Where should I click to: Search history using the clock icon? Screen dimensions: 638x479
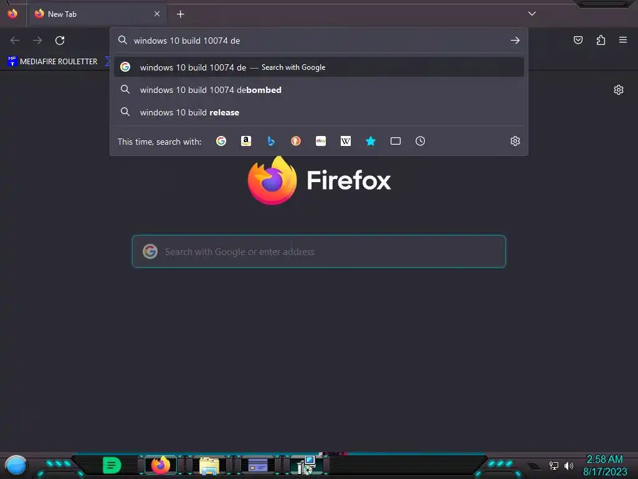pyautogui.click(x=421, y=141)
